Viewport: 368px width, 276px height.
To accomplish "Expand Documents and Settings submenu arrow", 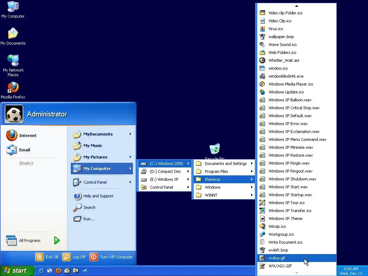I will [x=252, y=164].
